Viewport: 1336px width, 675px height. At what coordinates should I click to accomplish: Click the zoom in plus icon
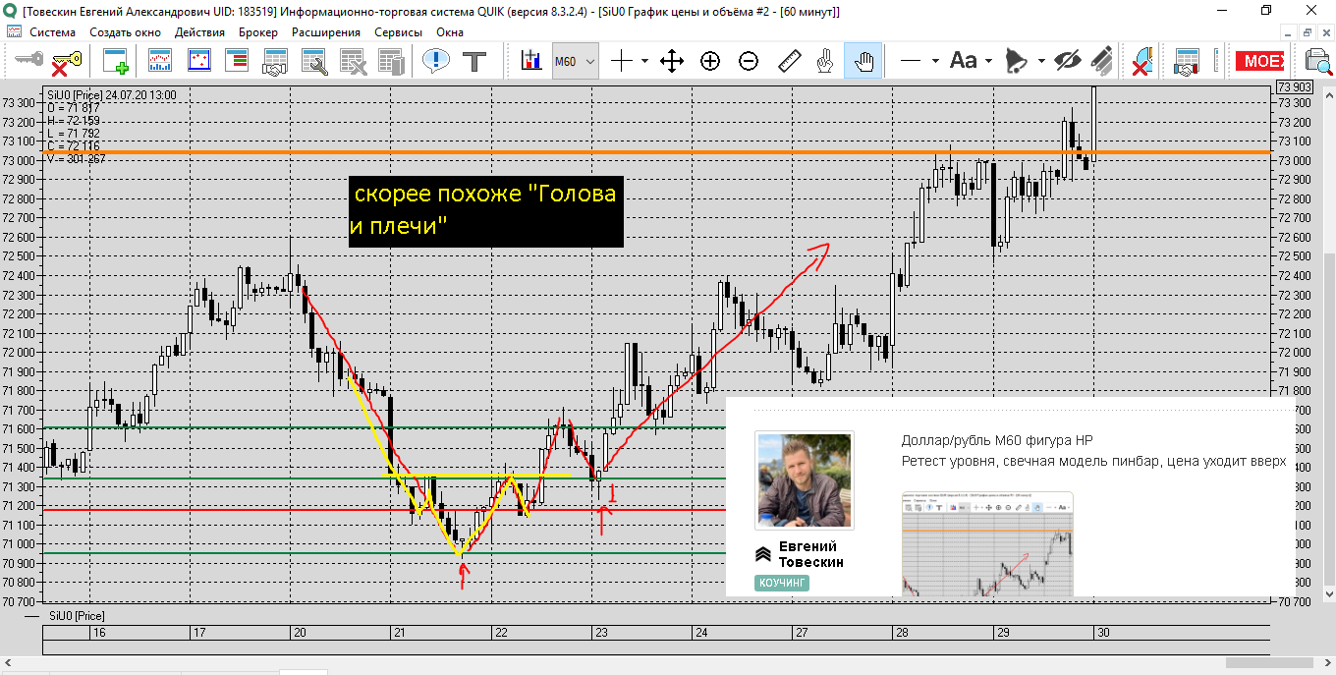(710, 61)
